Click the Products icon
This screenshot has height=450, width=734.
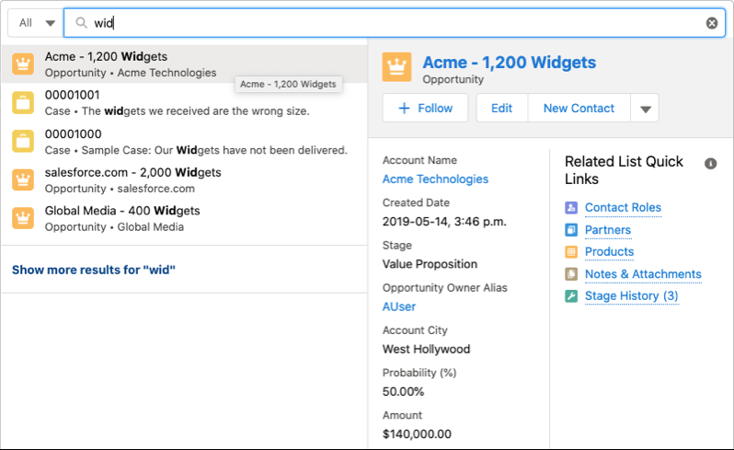(x=571, y=252)
